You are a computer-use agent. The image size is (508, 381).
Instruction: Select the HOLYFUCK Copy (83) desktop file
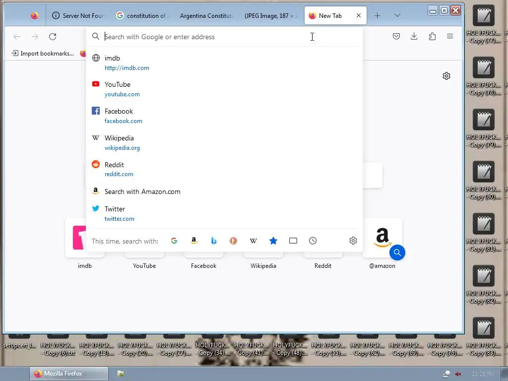(x=483, y=337)
